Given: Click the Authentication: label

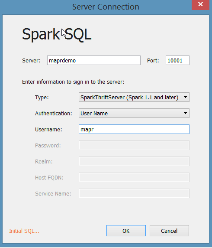Looking at the screenshot, I should (x=54, y=114).
